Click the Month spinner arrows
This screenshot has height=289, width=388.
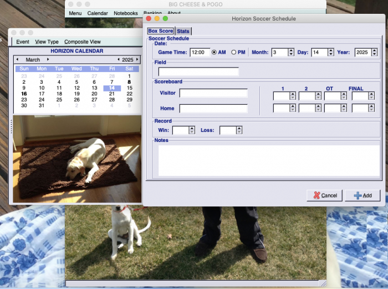coord(291,53)
